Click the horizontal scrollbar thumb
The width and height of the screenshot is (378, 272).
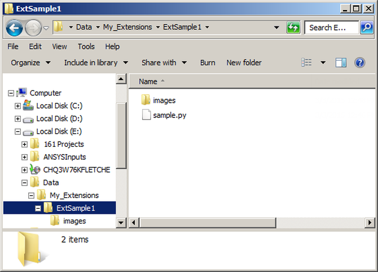(x=208, y=222)
